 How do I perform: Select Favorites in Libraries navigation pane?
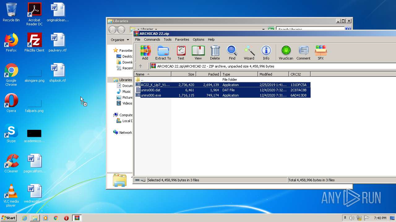point(123,50)
